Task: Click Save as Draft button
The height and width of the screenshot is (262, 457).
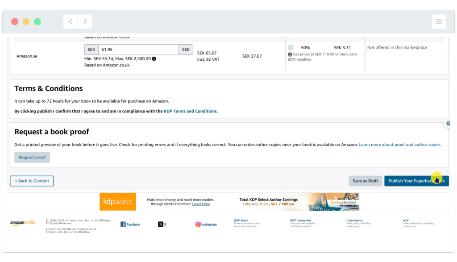Action: [x=365, y=181]
